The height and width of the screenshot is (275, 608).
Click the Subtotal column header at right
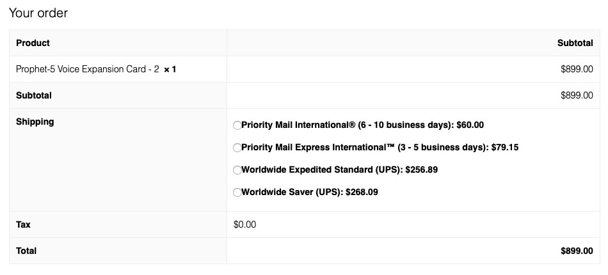[575, 43]
